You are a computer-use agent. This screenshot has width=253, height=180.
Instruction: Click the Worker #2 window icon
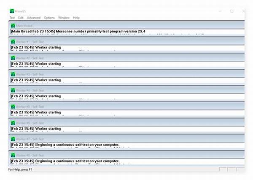tap(13, 58)
